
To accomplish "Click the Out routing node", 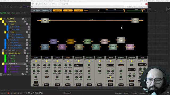I will point(135,21).
